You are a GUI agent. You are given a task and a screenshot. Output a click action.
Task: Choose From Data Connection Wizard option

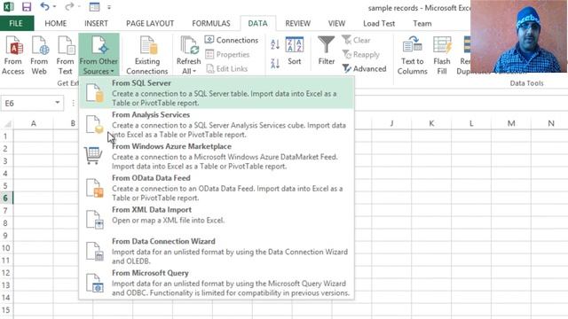point(217,251)
